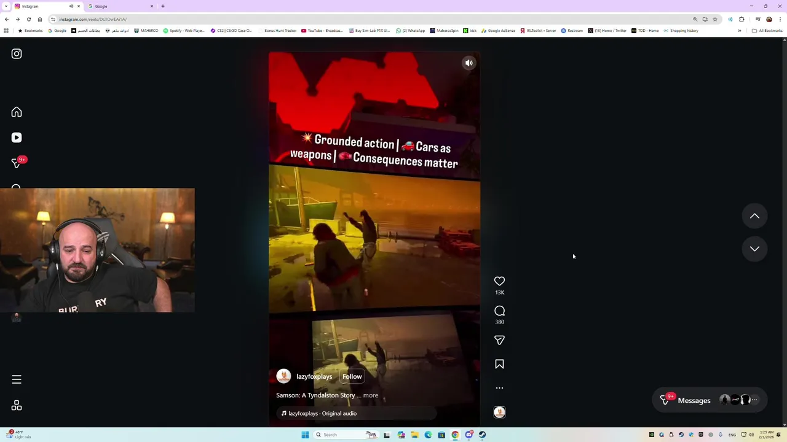The image size is (787, 442).
Task: Open All Bookmarks folder
Action: click(x=767, y=31)
